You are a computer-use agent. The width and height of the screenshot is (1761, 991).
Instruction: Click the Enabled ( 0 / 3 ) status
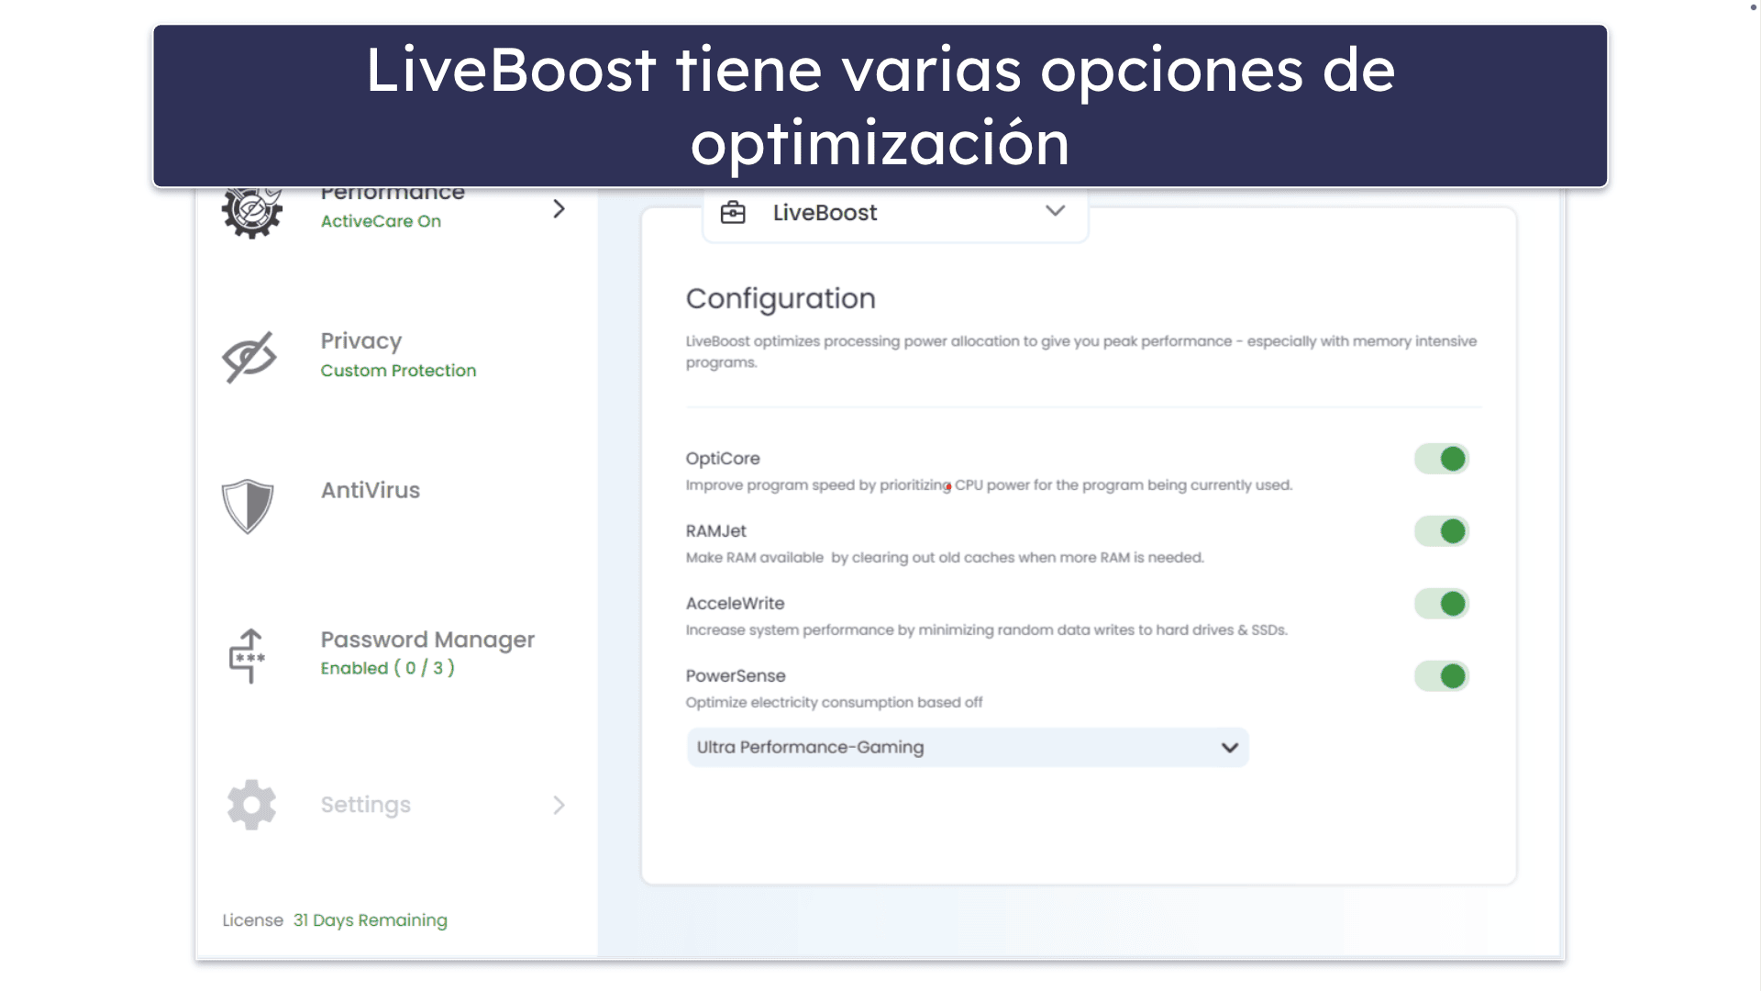[387, 669]
